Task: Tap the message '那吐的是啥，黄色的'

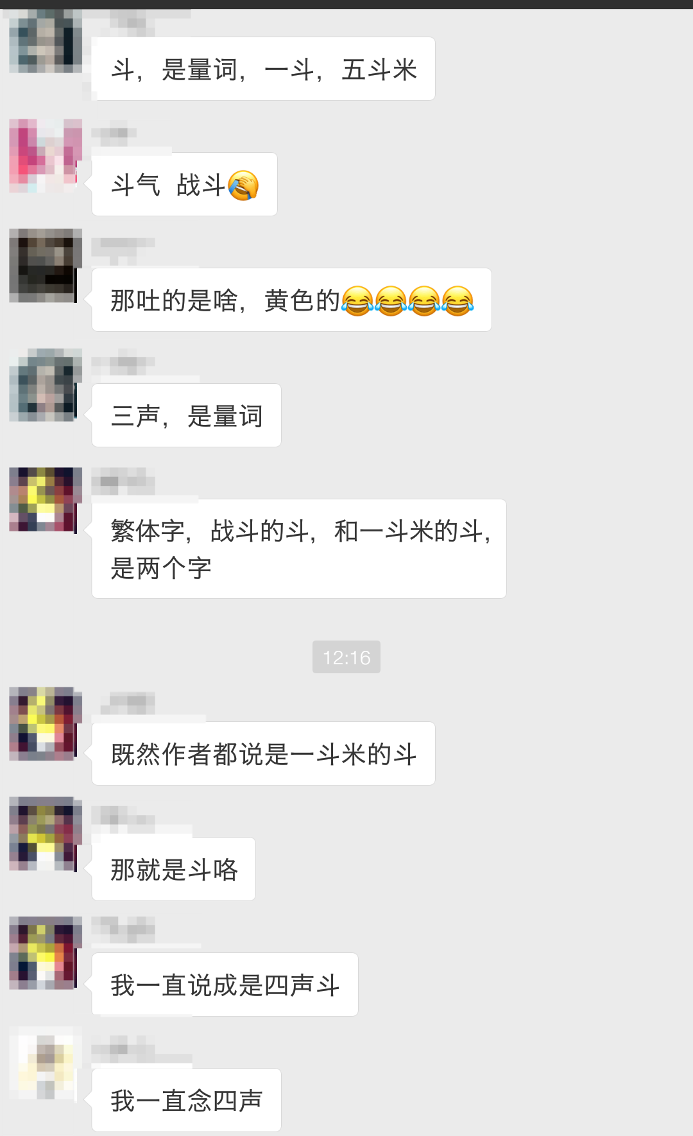Action: pos(291,300)
